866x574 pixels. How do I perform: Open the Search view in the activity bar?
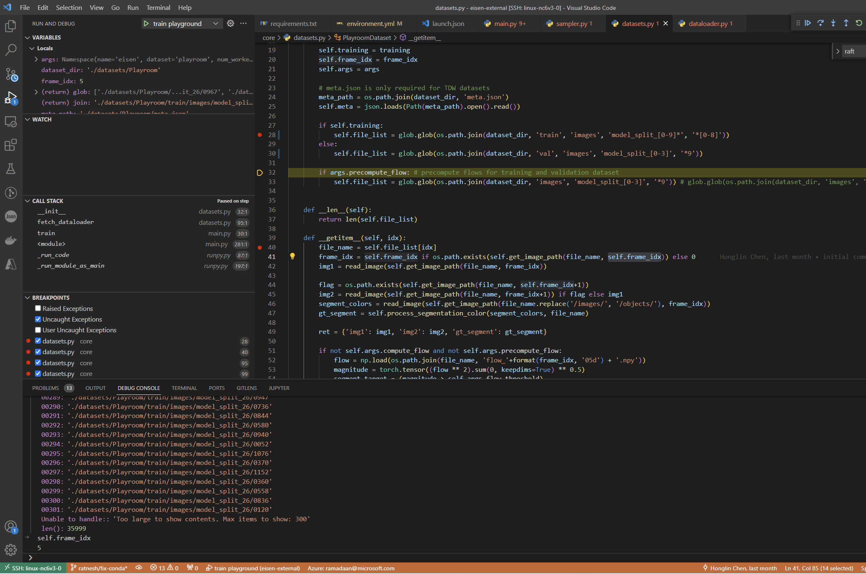click(x=11, y=49)
